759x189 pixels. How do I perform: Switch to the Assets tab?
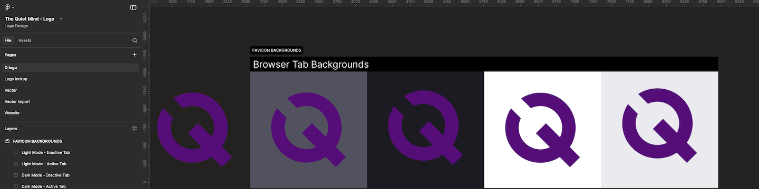tap(25, 40)
